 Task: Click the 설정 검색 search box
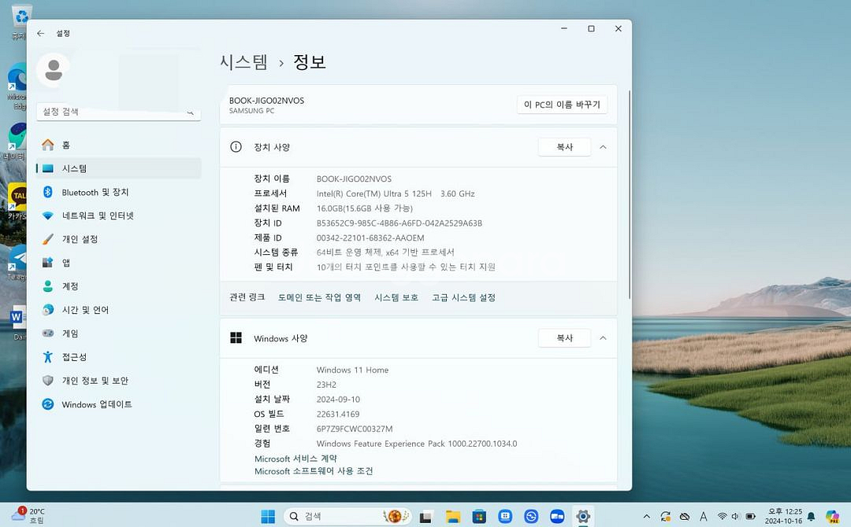(118, 112)
